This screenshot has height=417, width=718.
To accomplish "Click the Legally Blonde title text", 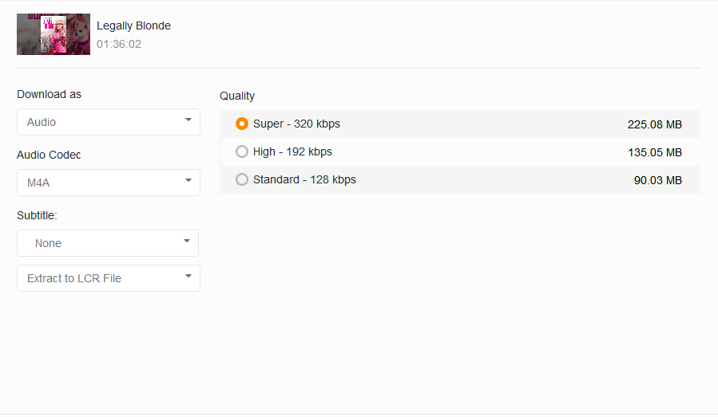I will [x=133, y=26].
